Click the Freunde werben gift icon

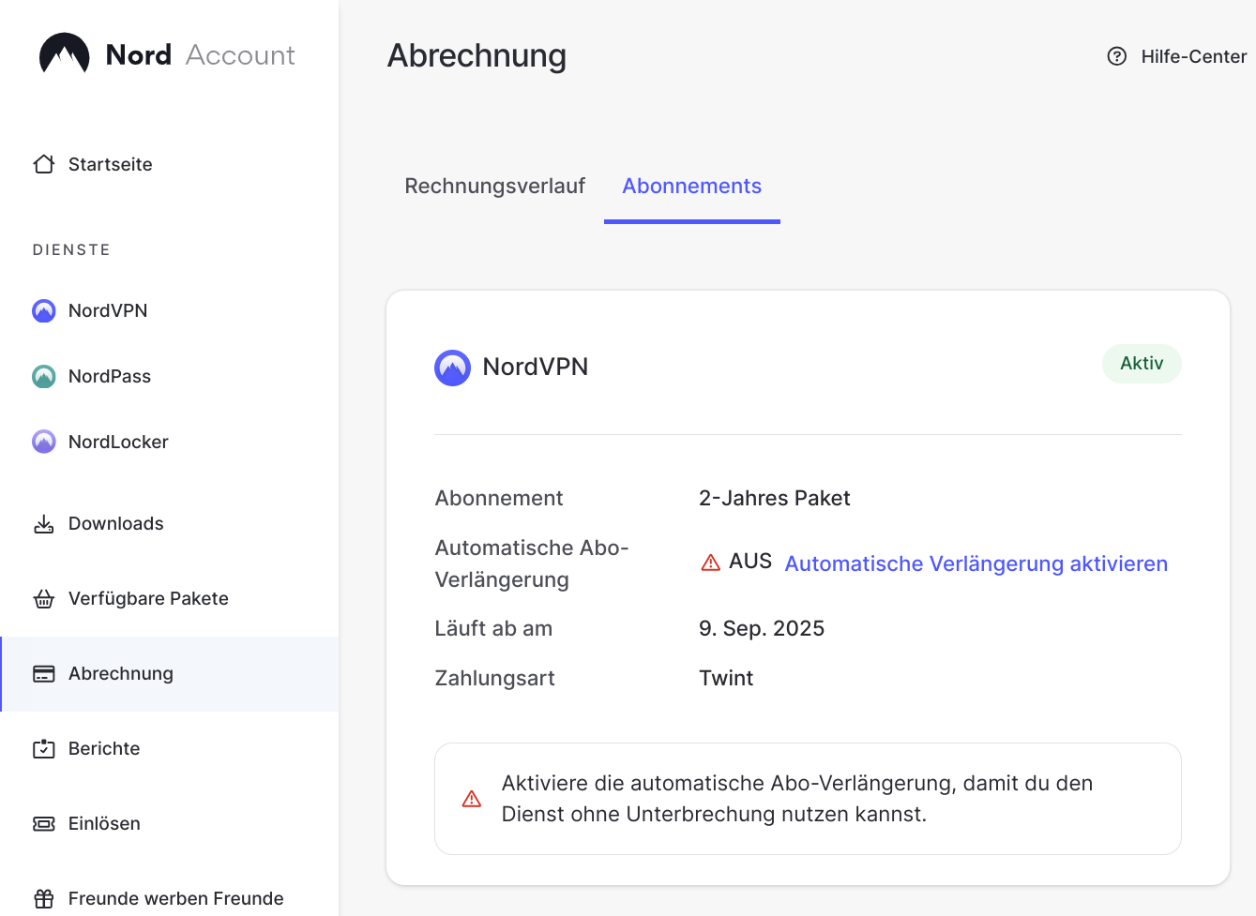[x=44, y=898]
